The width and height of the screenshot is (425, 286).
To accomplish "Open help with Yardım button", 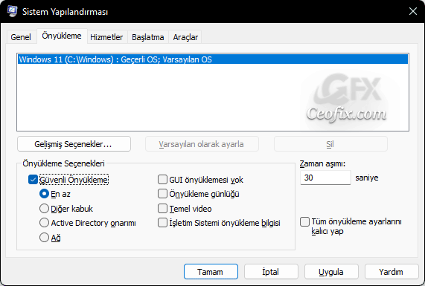I will 392,272.
